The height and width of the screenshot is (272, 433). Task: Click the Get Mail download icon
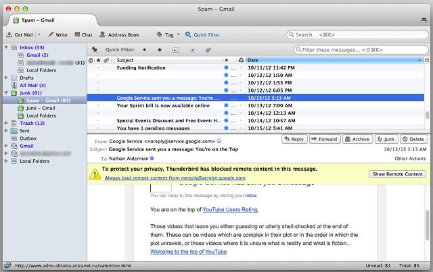9,34
